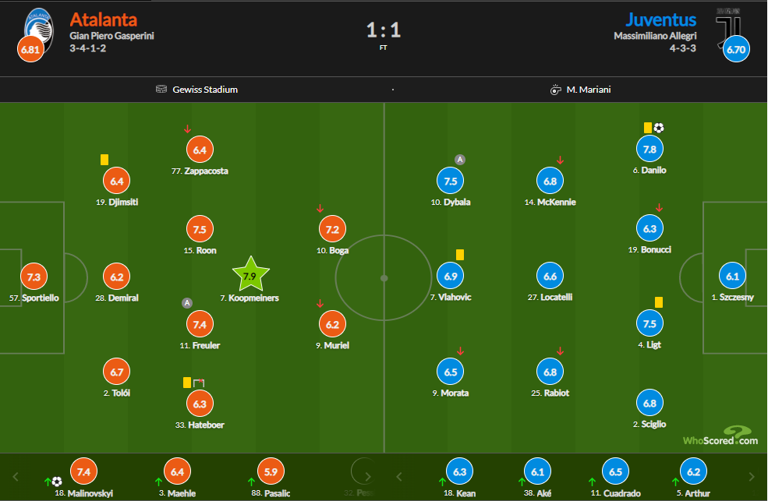Click the stadium icon beside Gewiss Stadium
This screenshot has width=768, height=501.
pos(162,90)
